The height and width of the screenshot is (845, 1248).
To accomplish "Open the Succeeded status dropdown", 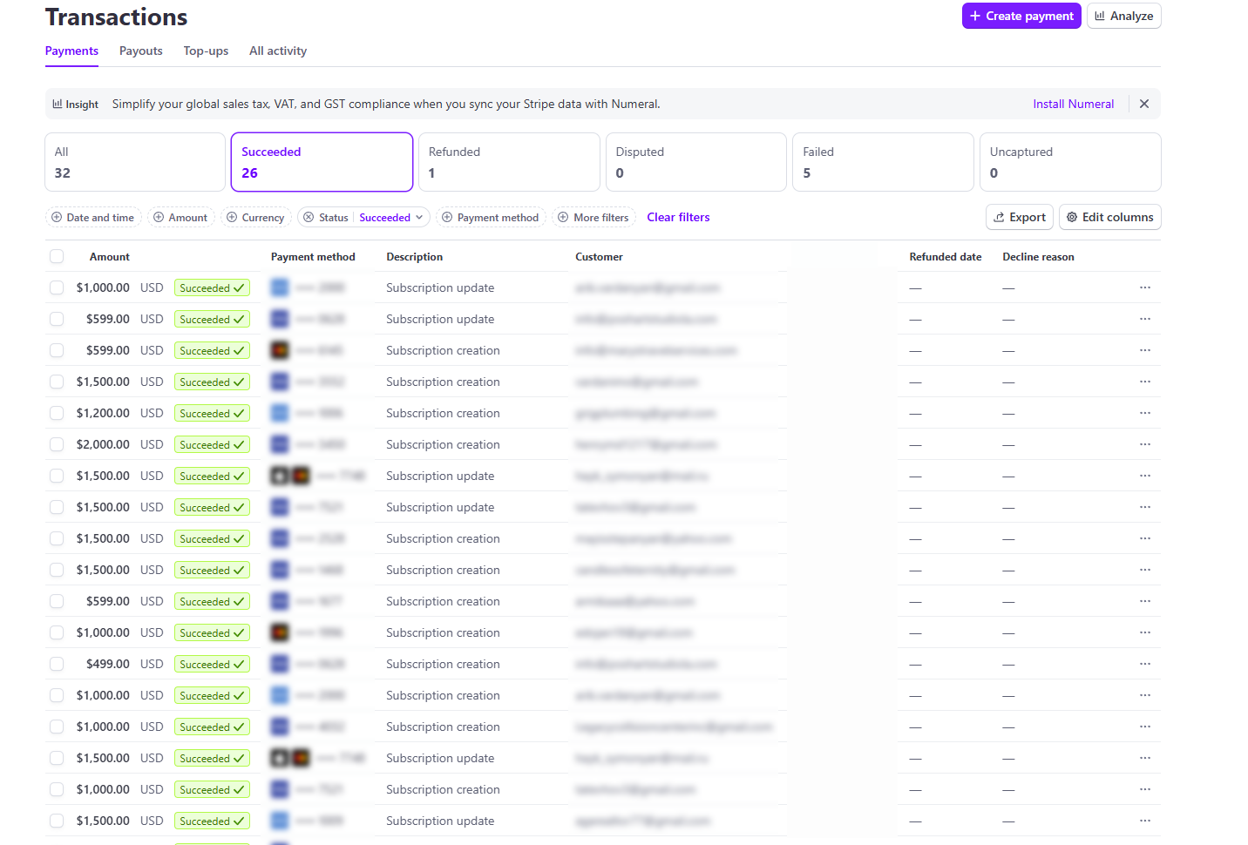I will click(x=390, y=217).
